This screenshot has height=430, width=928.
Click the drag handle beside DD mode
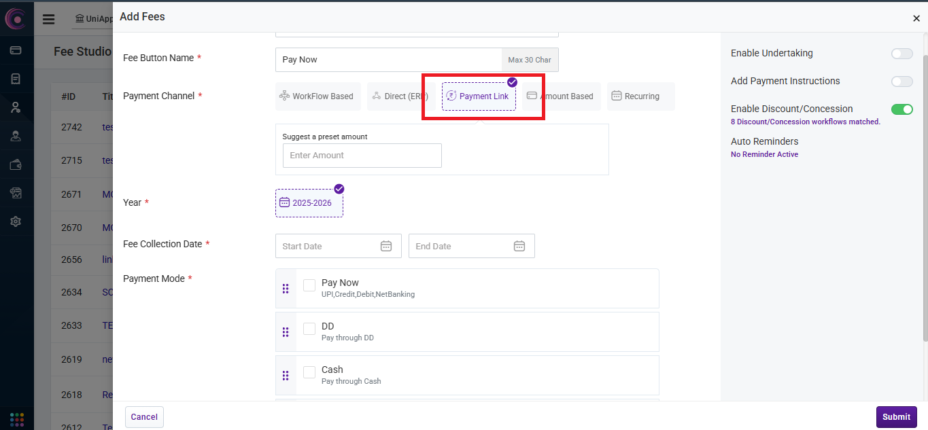(x=286, y=332)
